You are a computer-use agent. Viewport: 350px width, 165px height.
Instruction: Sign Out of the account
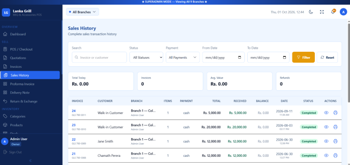(12, 152)
